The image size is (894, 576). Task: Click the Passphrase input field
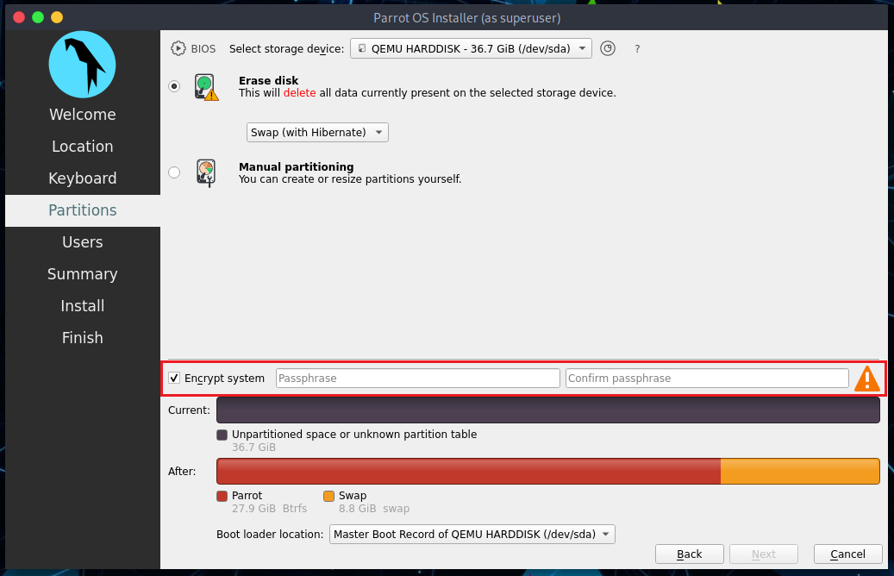[418, 378]
